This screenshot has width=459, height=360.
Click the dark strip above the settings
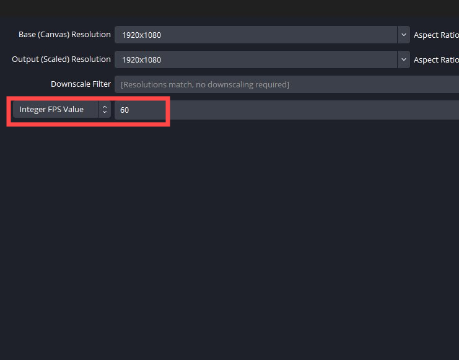(x=229, y=7)
